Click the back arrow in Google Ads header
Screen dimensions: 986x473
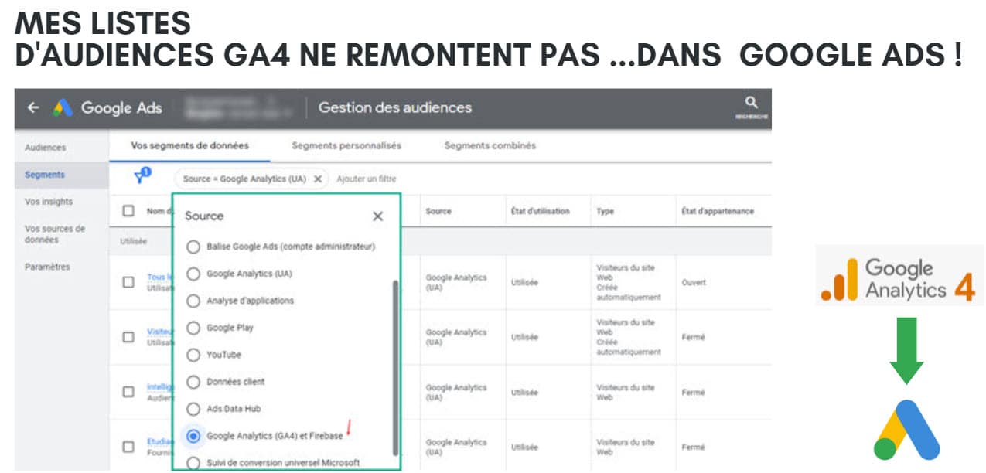tap(32, 108)
